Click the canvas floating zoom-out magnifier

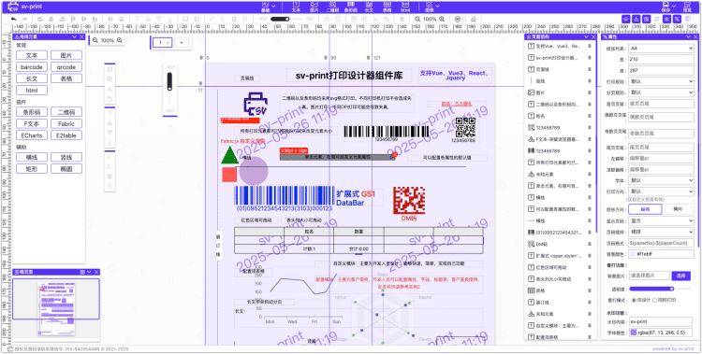(x=95, y=40)
